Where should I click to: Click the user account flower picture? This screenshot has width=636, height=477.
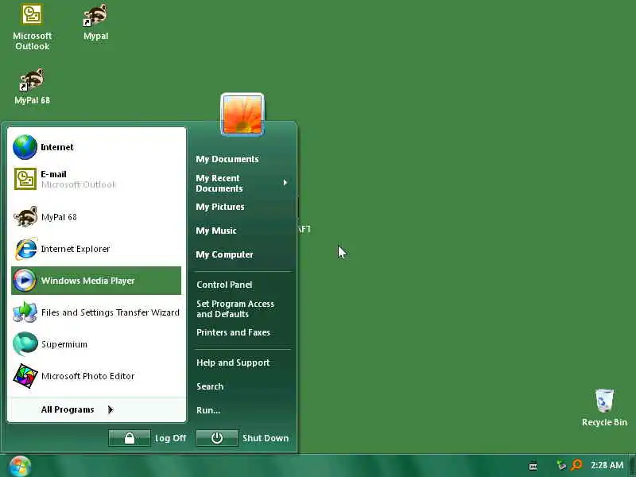point(242,114)
